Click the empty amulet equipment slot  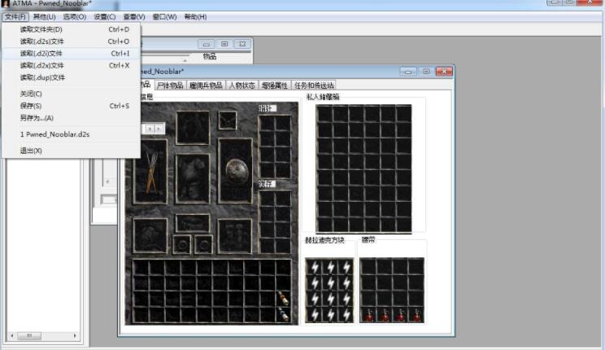click(227, 120)
